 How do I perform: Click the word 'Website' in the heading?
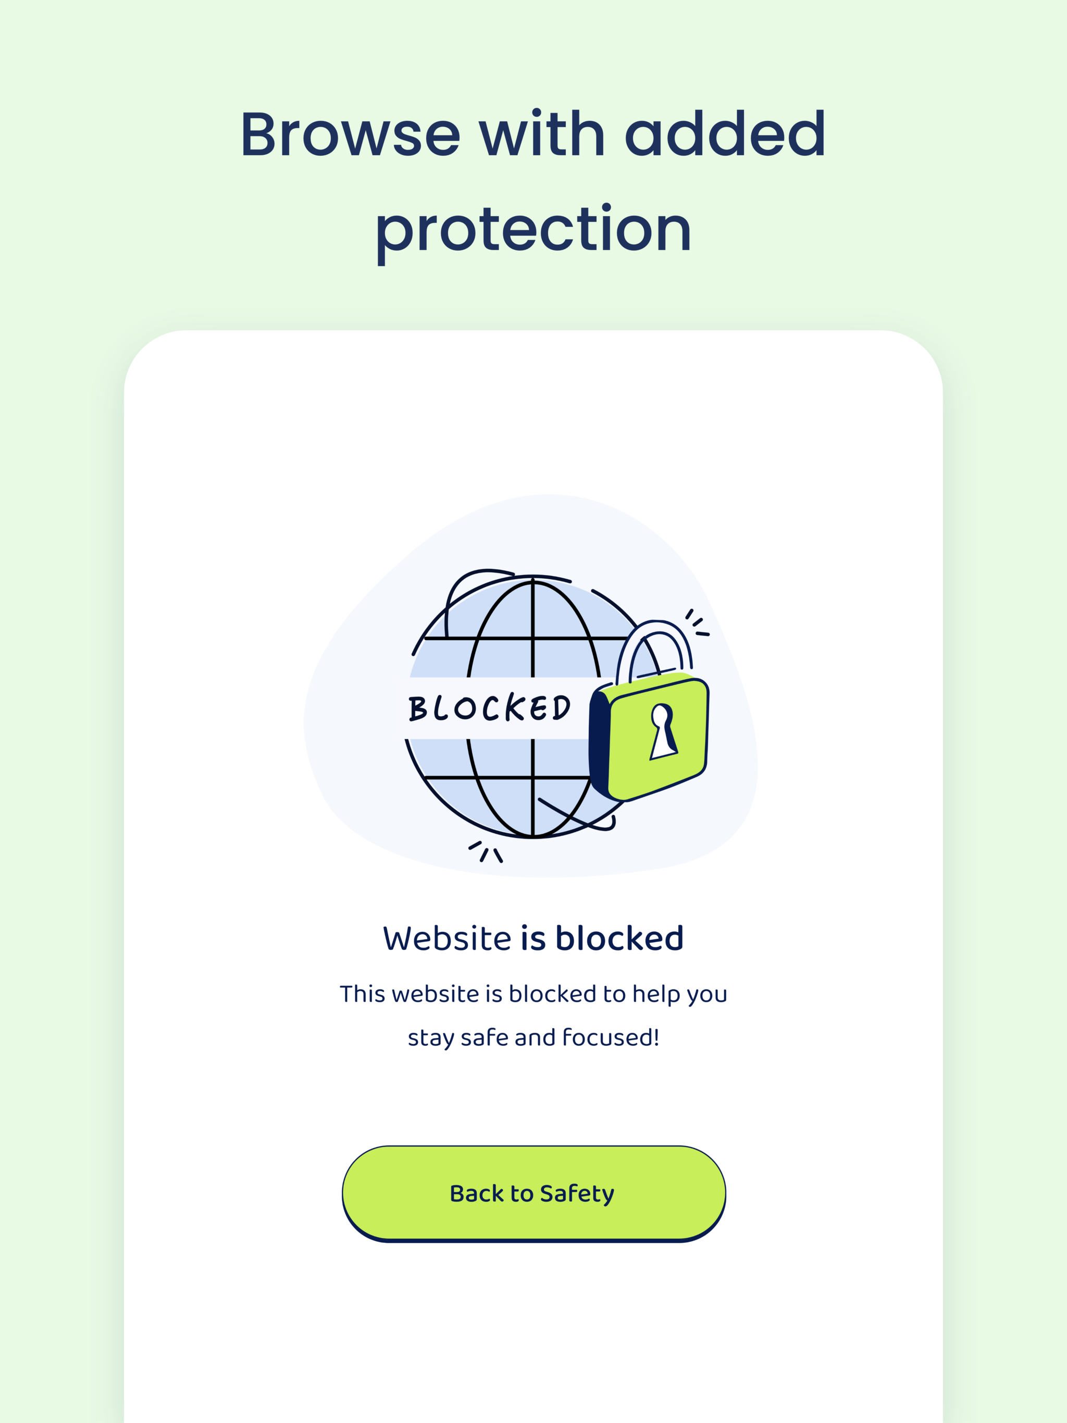coord(447,938)
